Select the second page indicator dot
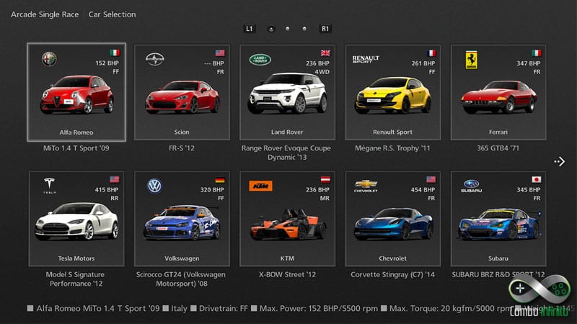 pos(287,29)
